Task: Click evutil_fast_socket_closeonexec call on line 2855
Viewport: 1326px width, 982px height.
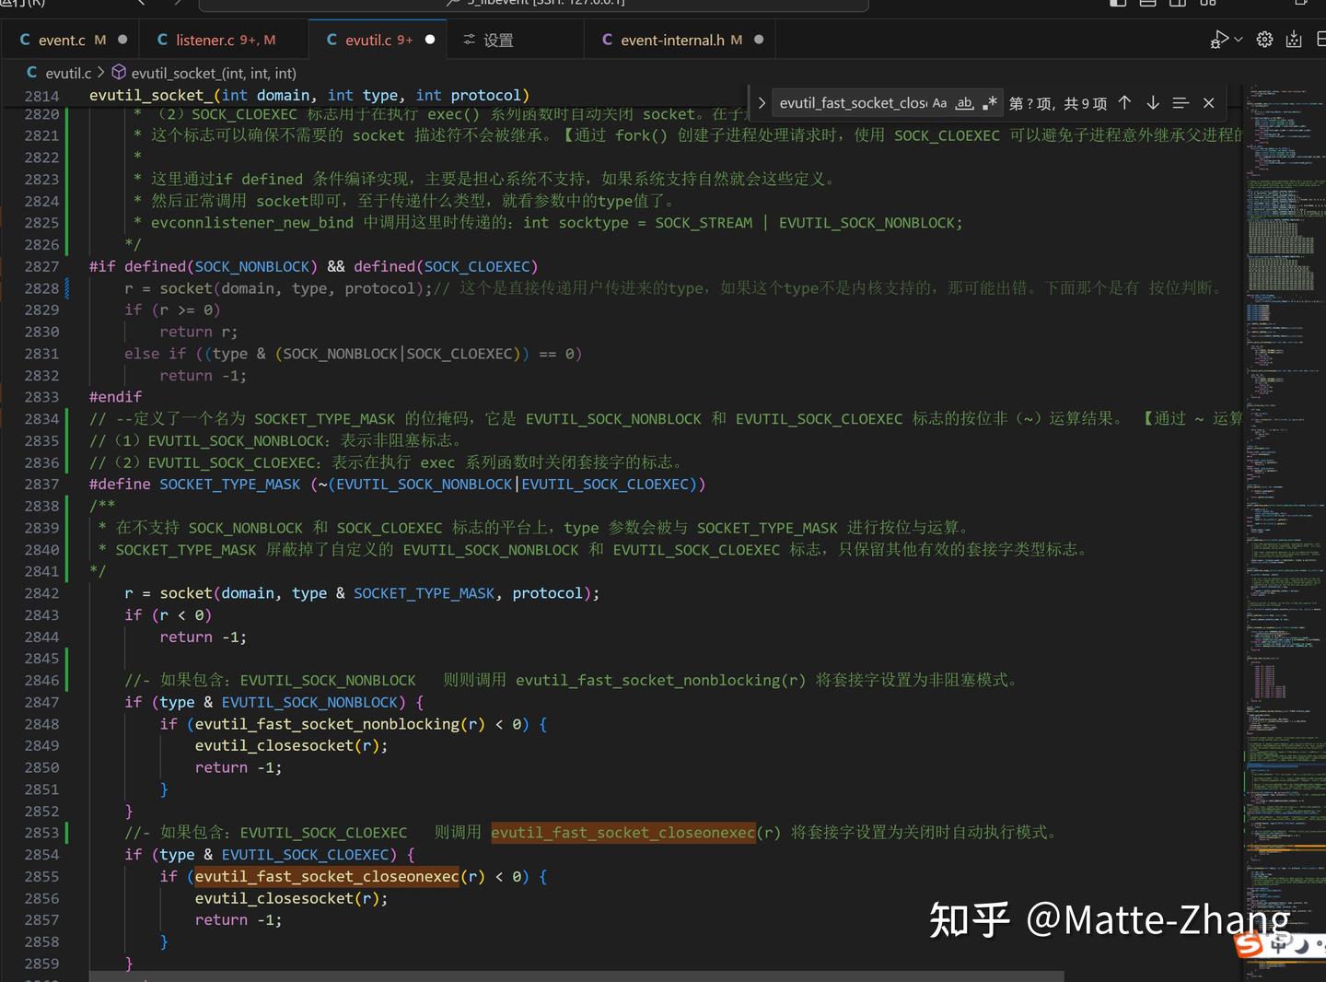Action: pos(327,876)
